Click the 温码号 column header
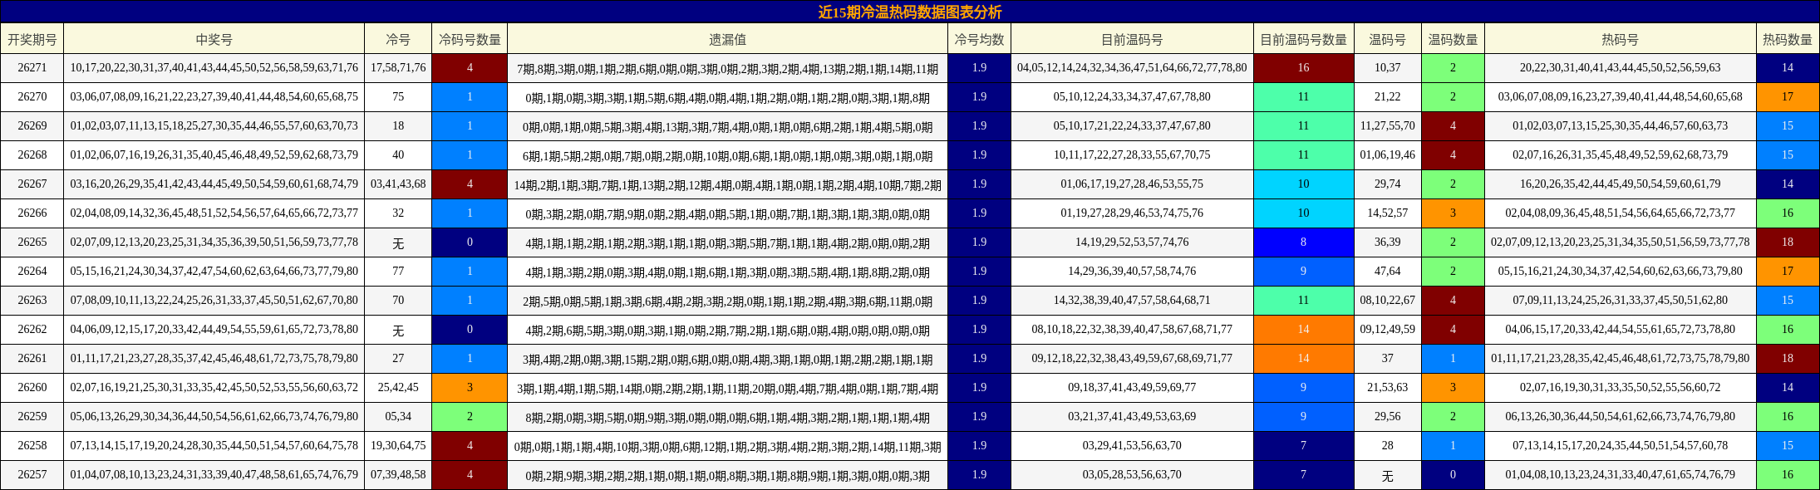This screenshot has width=1820, height=490. click(1387, 39)
